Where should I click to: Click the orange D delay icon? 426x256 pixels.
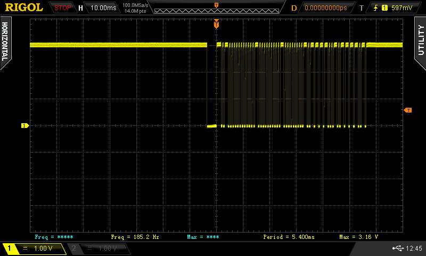click(x=294, y=8)
